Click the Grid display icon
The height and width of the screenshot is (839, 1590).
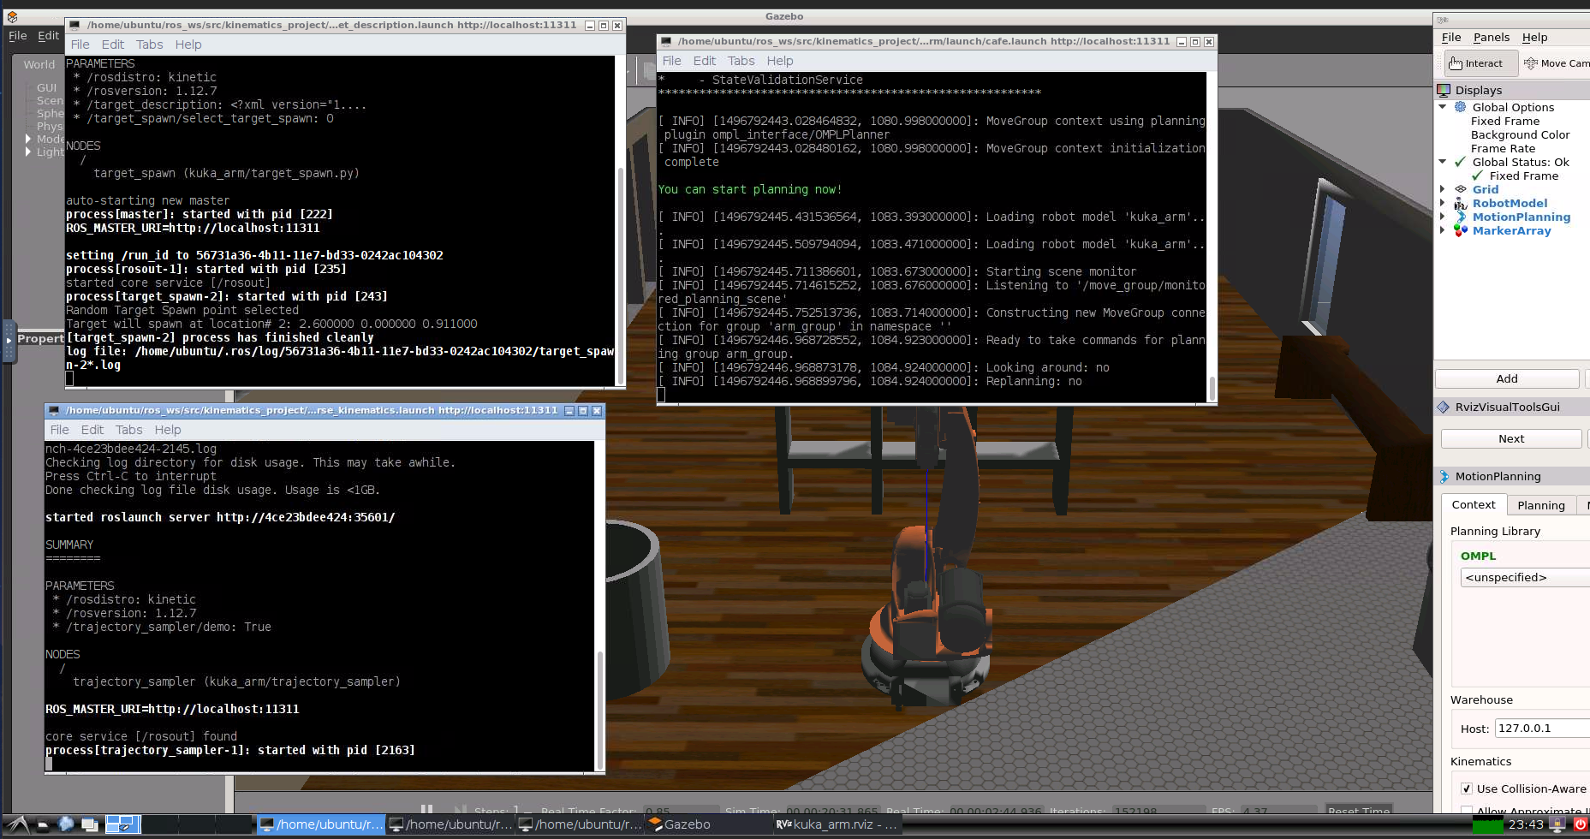click(x=1461, y=189)
